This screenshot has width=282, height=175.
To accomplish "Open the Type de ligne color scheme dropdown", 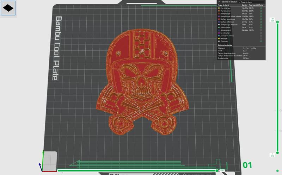I will tap(251, 2).
